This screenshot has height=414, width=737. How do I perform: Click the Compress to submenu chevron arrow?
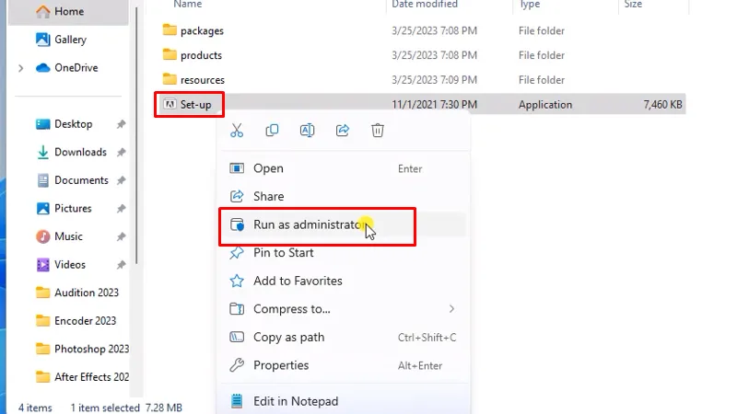[451, 309]
